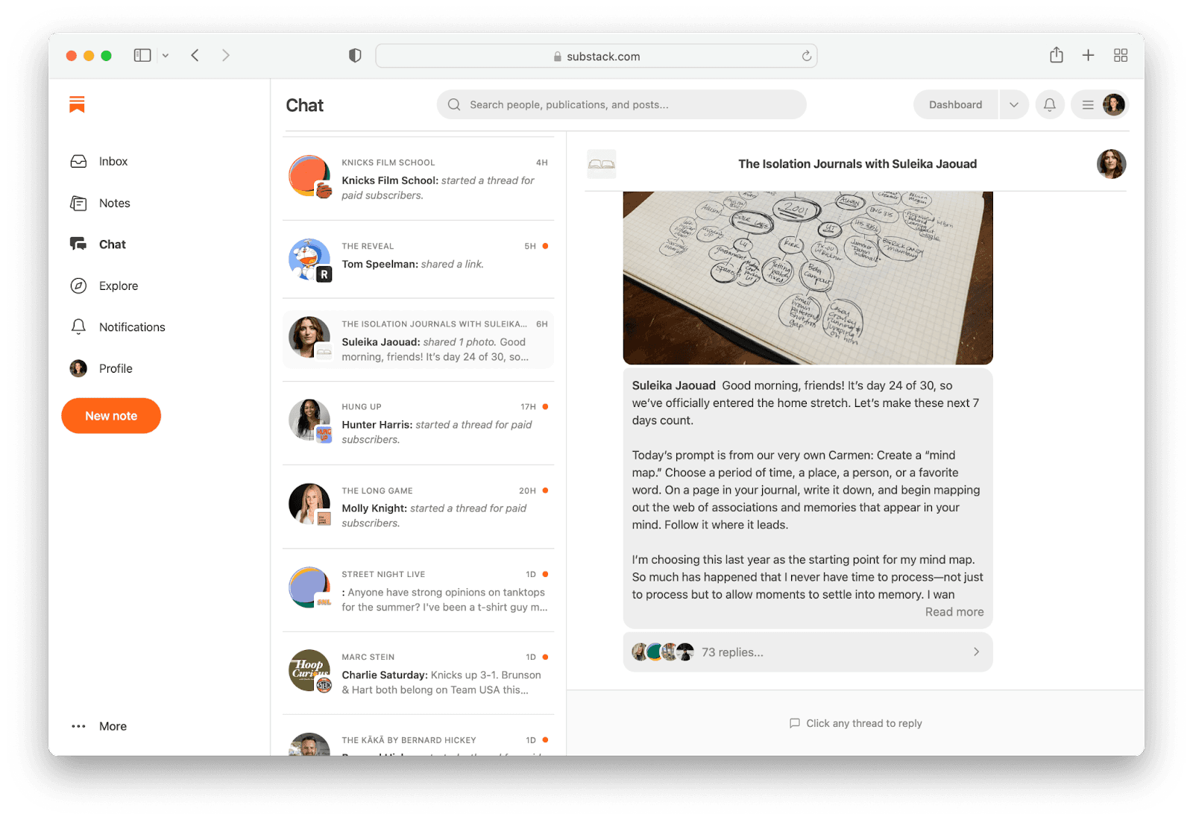
Task: Click the sidebar Notifications bell icon
Action: click(x=78, y=327)
